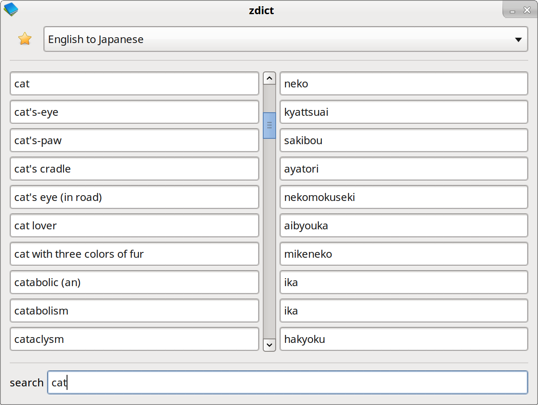The image size is (538, 405).
Task: Click the search input field
Action: (287, 382)
